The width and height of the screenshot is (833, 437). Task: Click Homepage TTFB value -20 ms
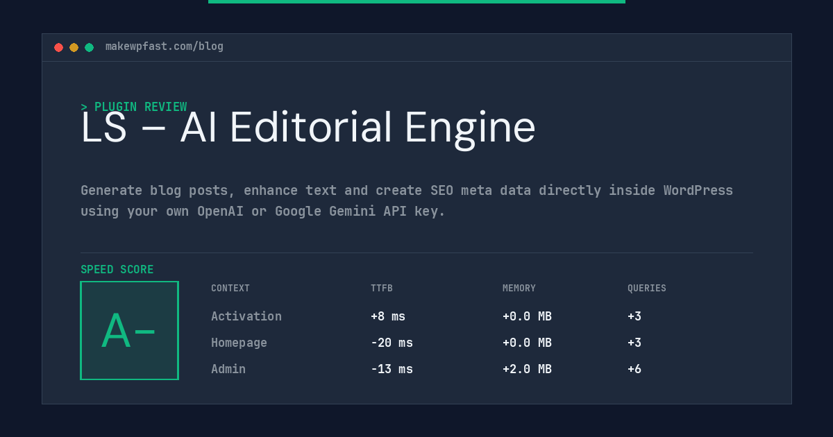392,343
